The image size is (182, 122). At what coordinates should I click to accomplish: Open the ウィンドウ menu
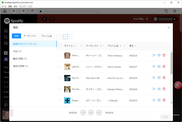(23, 7)
